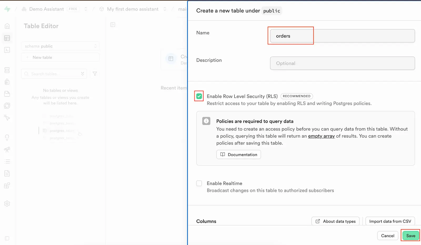
Task: Open Project Settings gear icon
Action: click(7, 204)
